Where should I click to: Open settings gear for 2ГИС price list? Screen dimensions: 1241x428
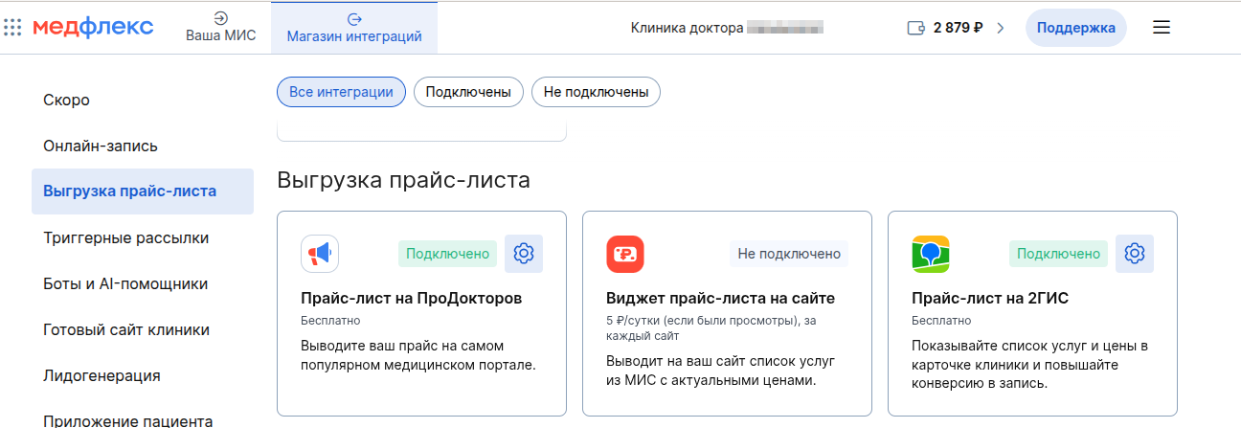(1135, 254)
